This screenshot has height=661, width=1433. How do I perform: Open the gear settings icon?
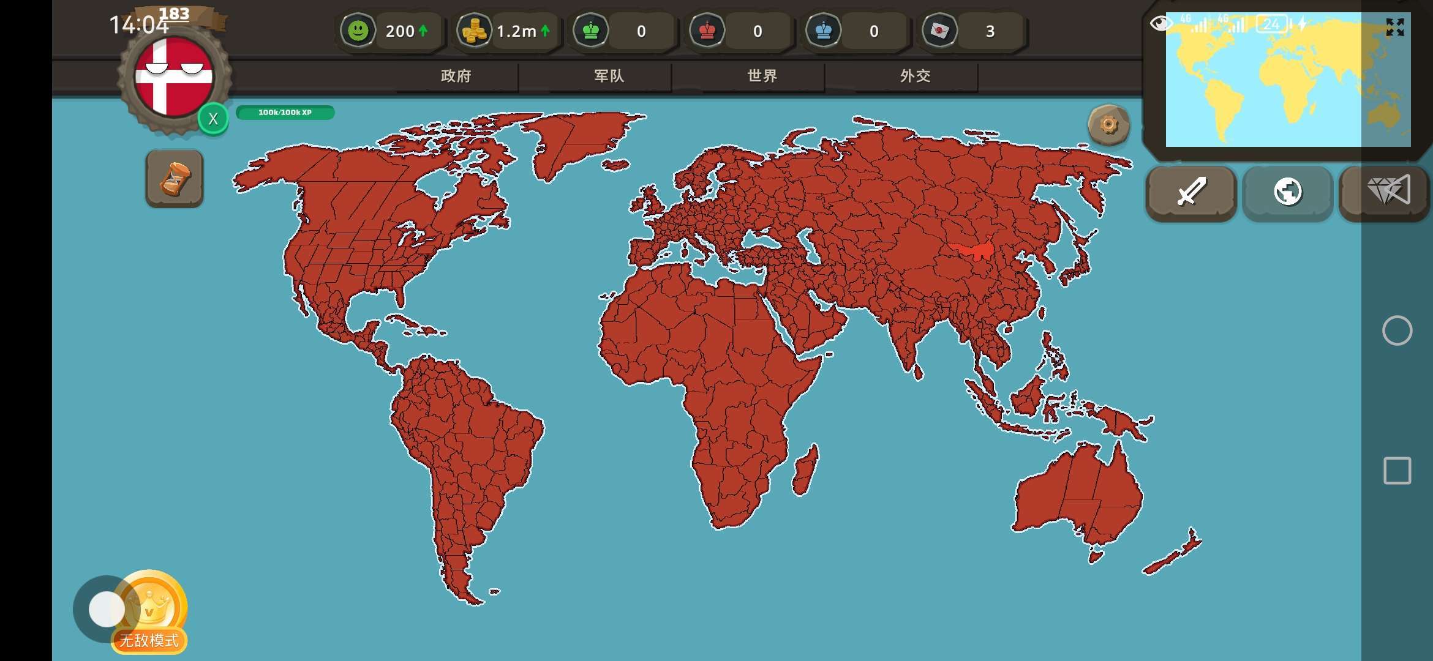[x=1108, y=125]
